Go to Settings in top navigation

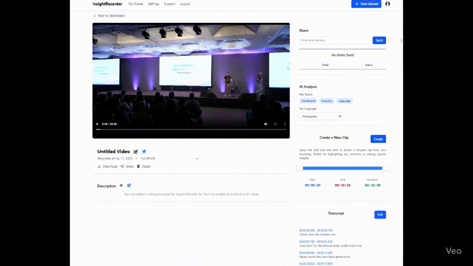(153, 4)
